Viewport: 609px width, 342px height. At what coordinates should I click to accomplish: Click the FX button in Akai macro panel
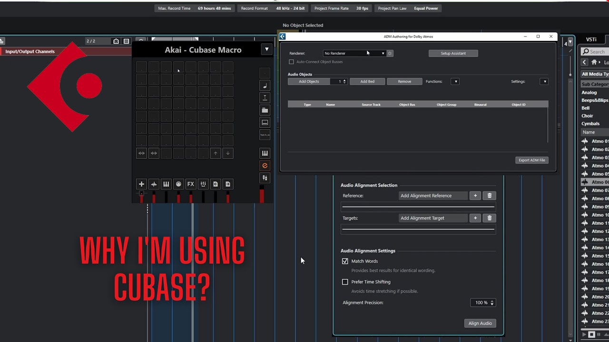[191, 184]
